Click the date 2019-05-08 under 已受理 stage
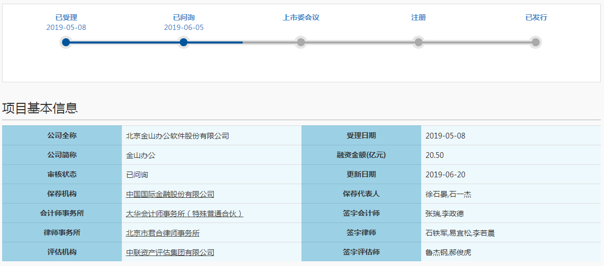Viewport: 604px width, 266px height. 66,27
